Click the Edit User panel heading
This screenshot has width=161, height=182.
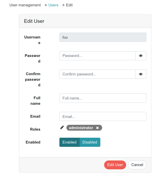pos(34,21)
